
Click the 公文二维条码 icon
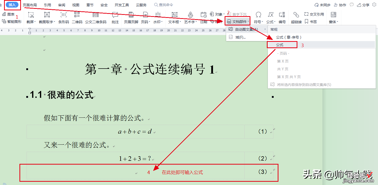click(x=96, y=15)
